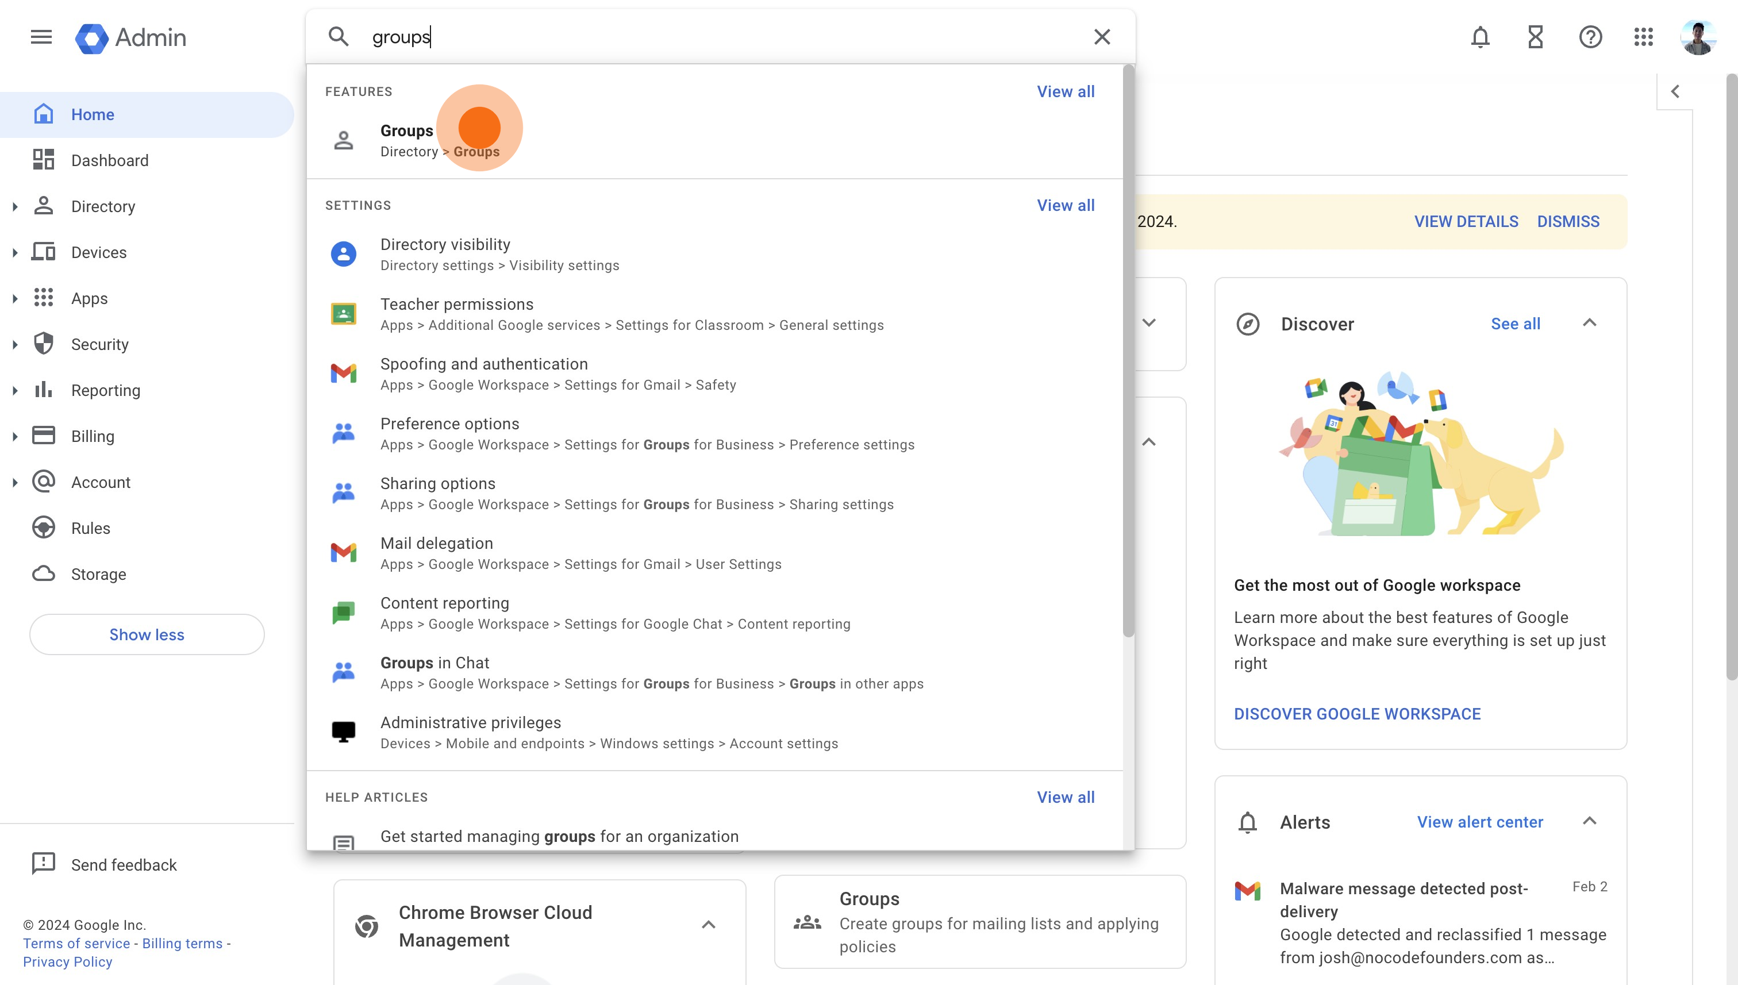Collapse Chrome Browser Cloud Management card
Image resolution: width=1738 pixels, height=985 pixels.
(x=708, y=925)
